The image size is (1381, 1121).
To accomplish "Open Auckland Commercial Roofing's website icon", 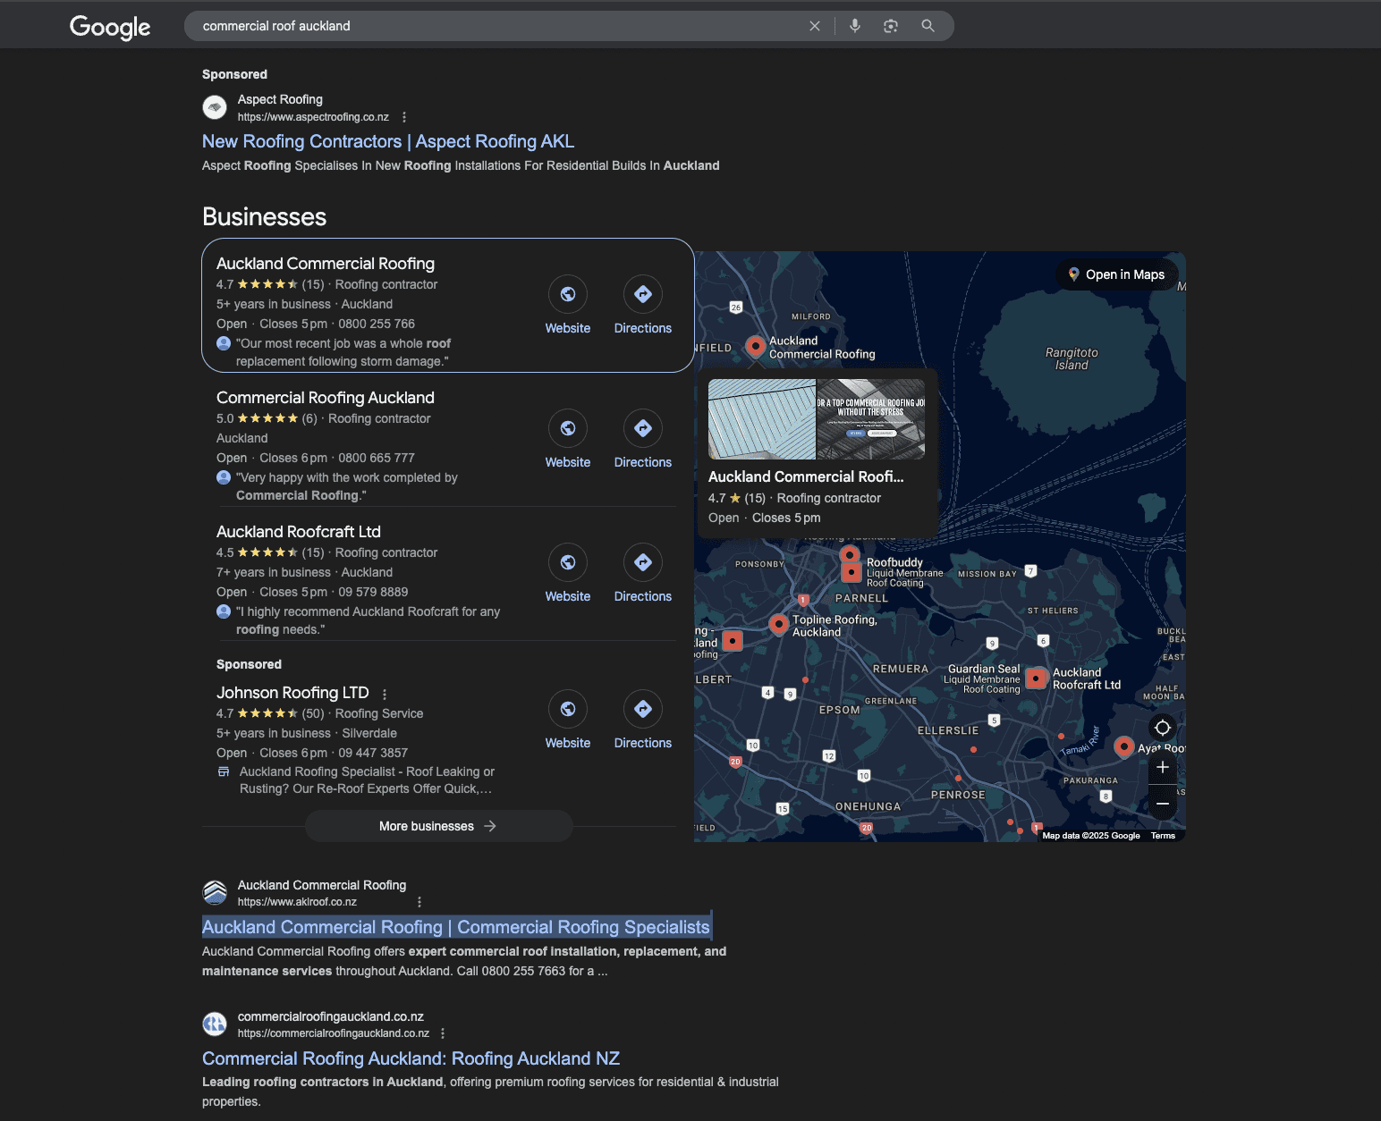I will pos(567,294).
